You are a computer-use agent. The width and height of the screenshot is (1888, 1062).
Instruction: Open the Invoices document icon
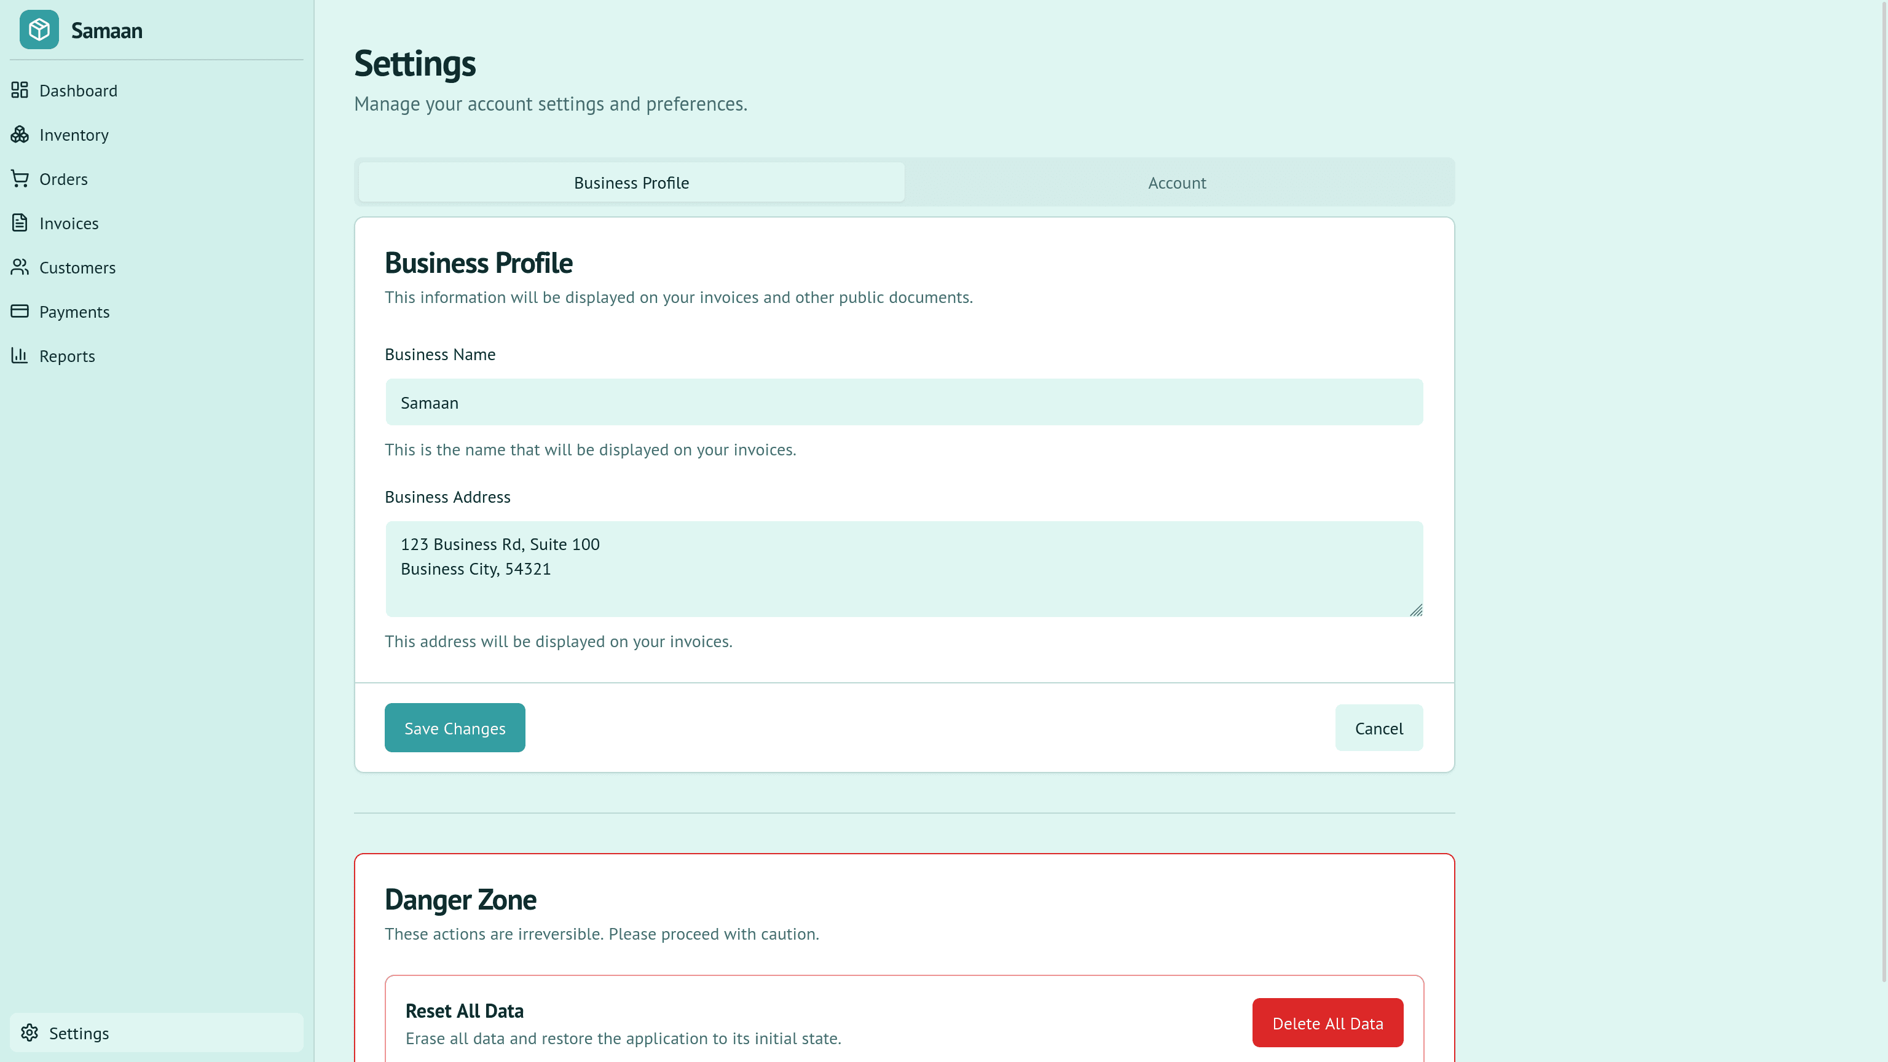pos(20,223)
